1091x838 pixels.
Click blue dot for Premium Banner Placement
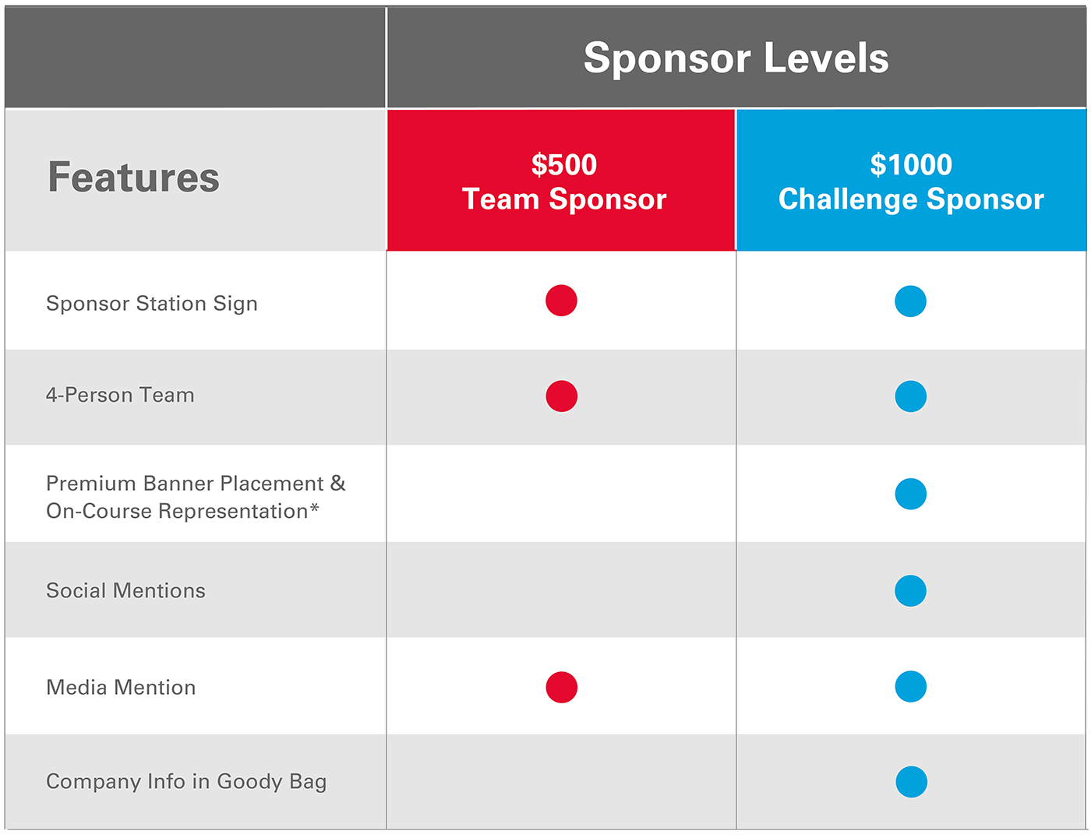(x=910, y=494)
